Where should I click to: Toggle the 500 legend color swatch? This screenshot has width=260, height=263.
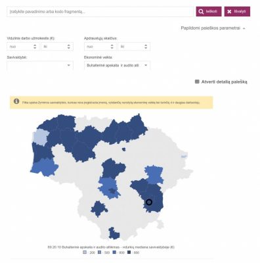tap(99, 252)
